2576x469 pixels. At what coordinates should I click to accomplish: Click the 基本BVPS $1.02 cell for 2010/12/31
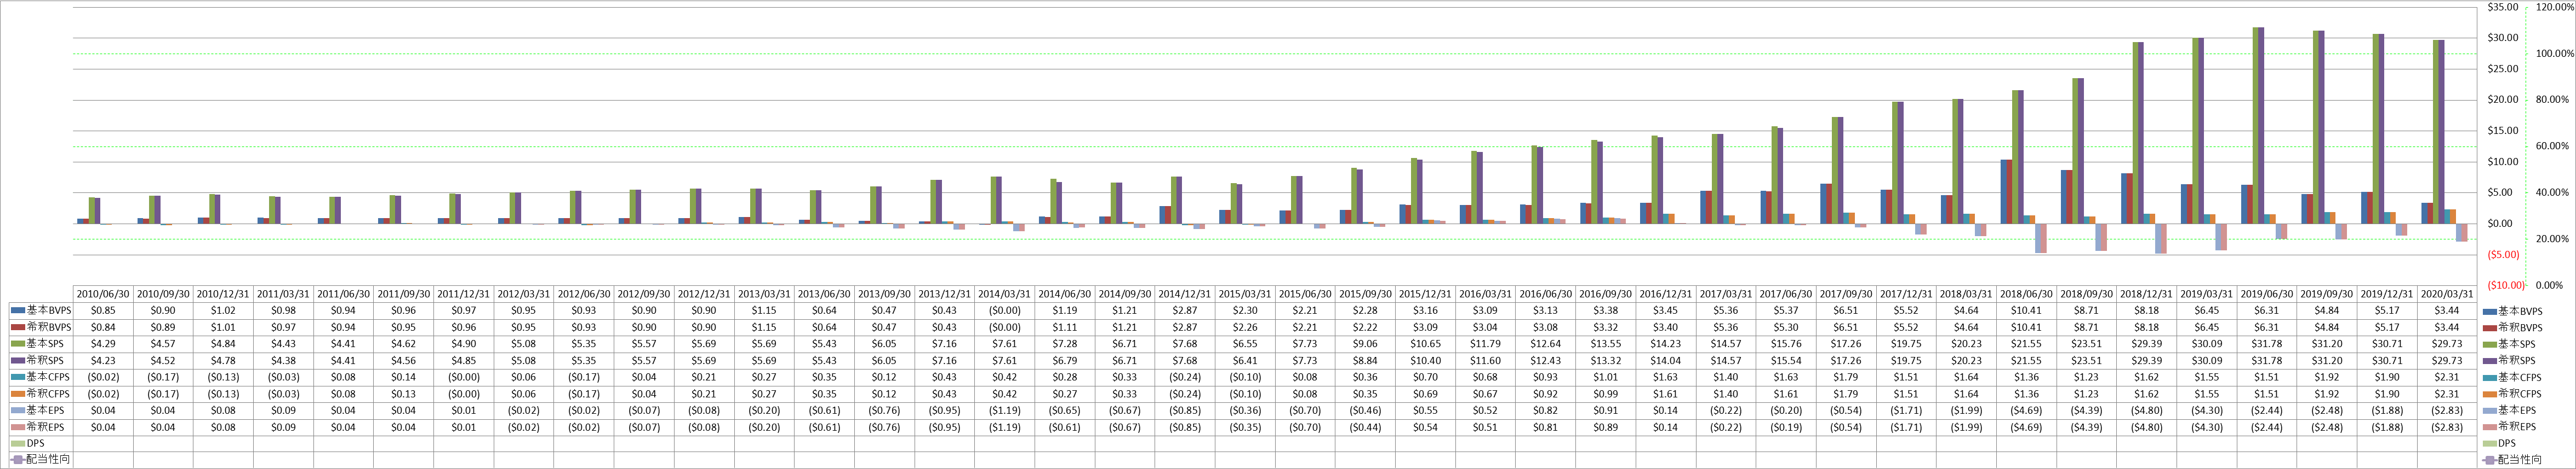pos(223,310)
